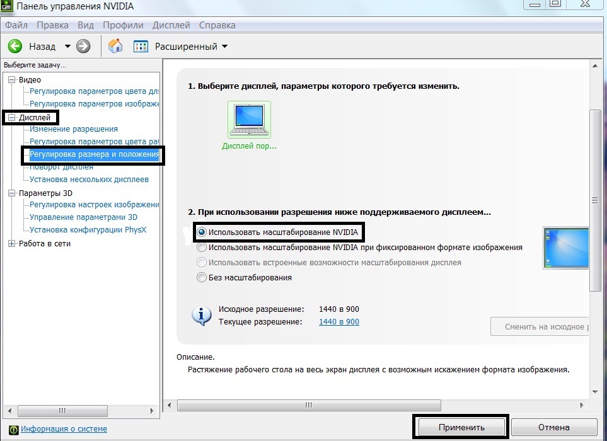Viewport: 607px width, 441px height.
Task: Click the NVIDIA icon beside Информация о системе
Action: click(x=13, y=430)
